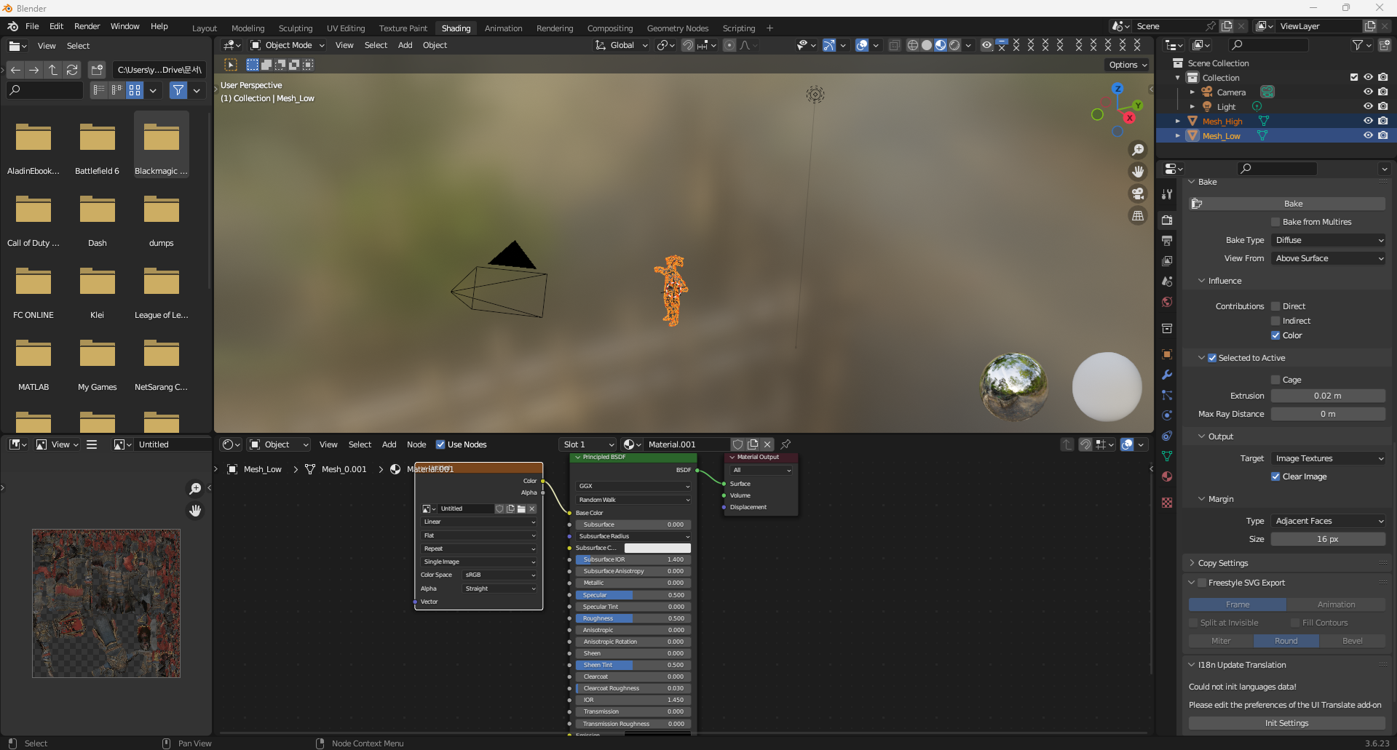The image size is (1397, 750).
Task: Open the View From dropdown
Action: tap(1329, 258)
